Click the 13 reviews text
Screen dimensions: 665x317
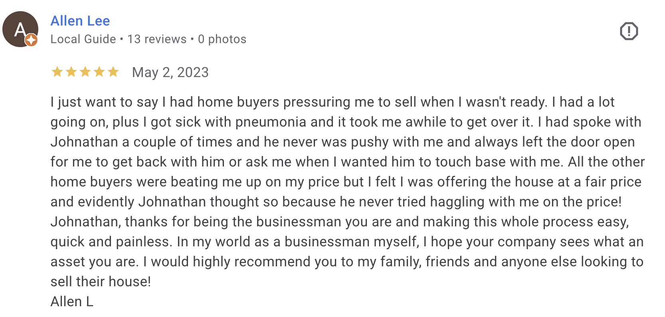(x=157, y=39)
